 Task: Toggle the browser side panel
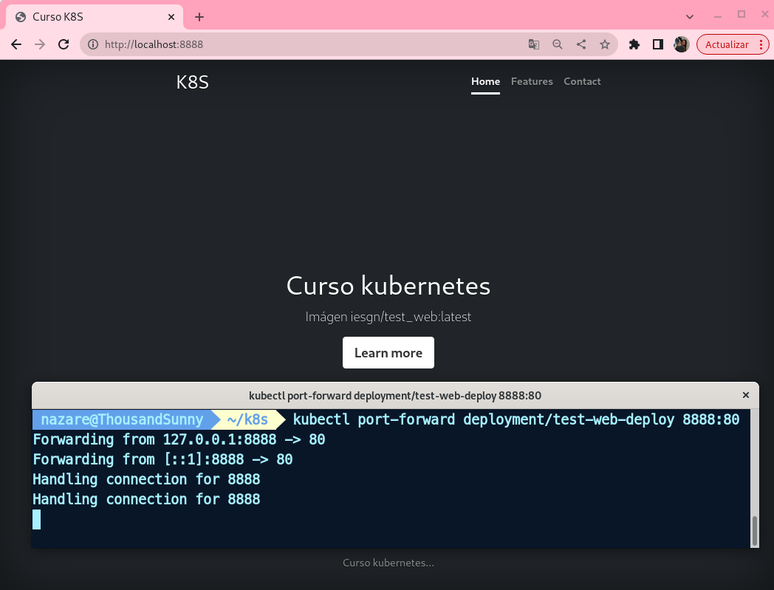[657, 44]
